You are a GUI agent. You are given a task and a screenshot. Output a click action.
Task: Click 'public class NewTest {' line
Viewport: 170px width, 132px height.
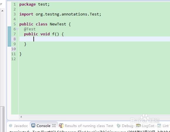[45, 24]
